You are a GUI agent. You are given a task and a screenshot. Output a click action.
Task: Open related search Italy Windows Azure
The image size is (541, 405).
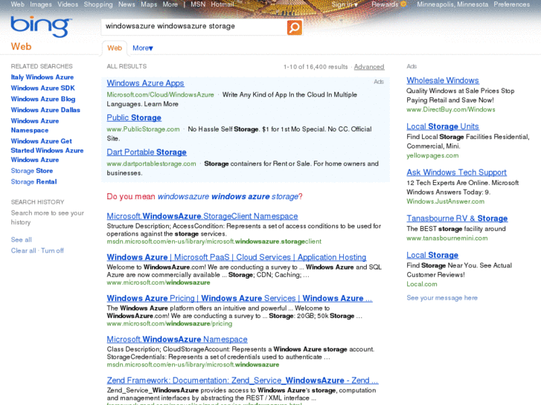click(x=42, y=77)
